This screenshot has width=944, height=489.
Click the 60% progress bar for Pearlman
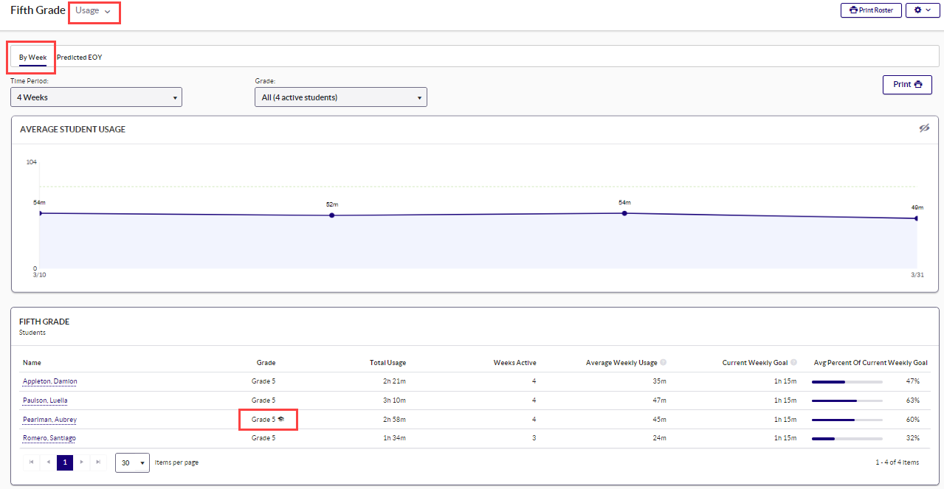pos(847,420)
